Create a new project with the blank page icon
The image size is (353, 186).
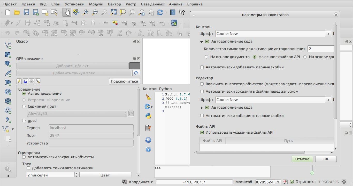click(8, 12)
